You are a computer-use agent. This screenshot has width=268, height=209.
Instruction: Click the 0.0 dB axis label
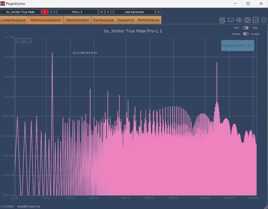tap(10, 37)
